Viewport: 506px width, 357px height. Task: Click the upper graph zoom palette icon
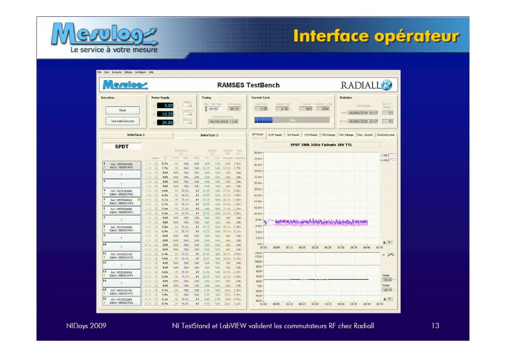(x=384, y=242)
